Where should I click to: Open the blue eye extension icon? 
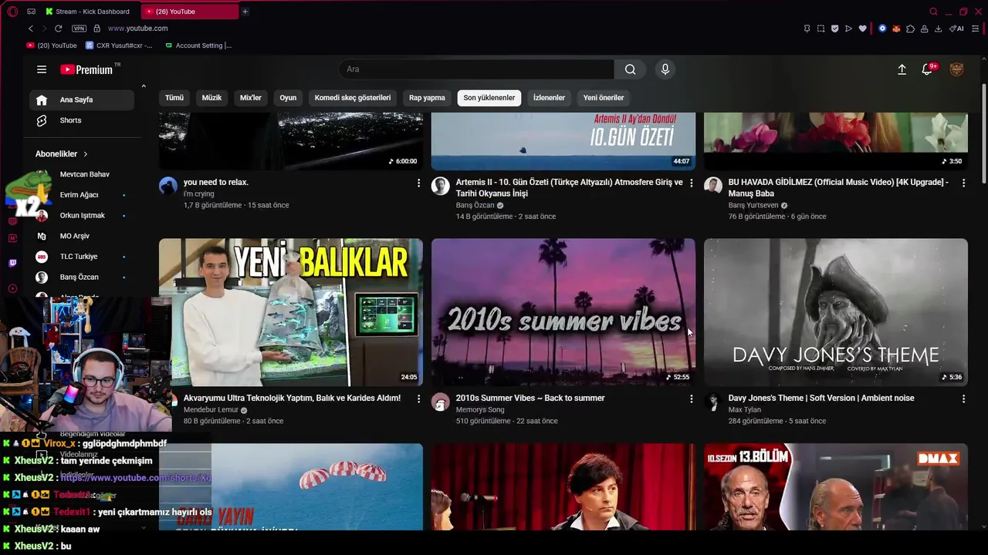click(882, 29)
